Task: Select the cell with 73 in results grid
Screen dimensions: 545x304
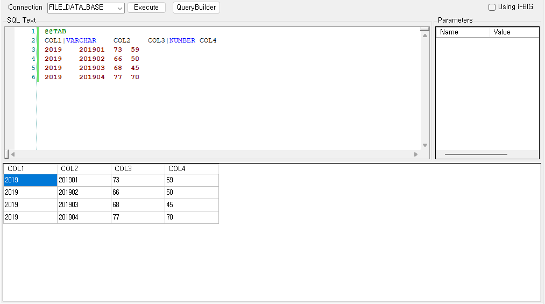Action: click(x=138, y=180)
